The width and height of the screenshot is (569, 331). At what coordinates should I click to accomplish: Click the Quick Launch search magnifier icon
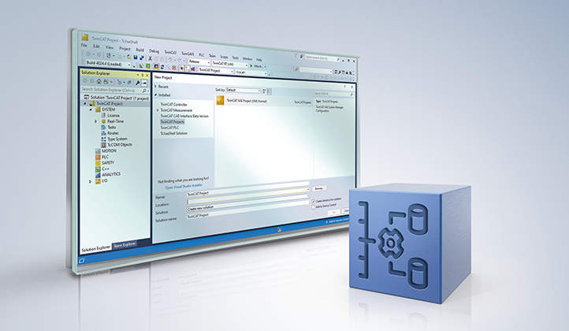(x=338, y=59)
